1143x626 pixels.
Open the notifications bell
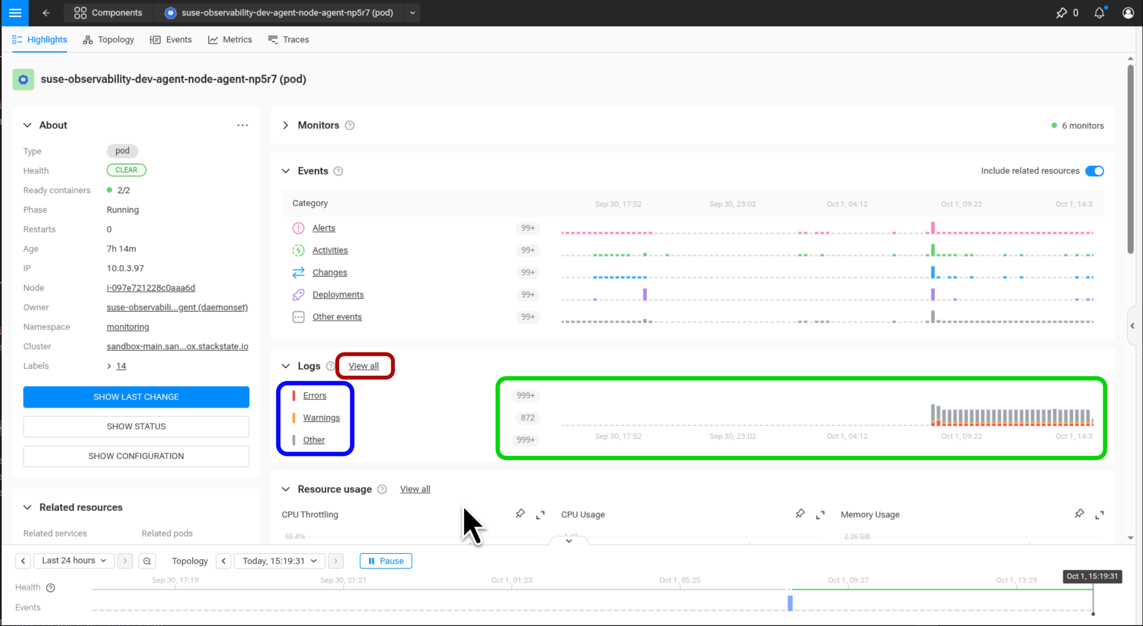(x=1099, y=13)
